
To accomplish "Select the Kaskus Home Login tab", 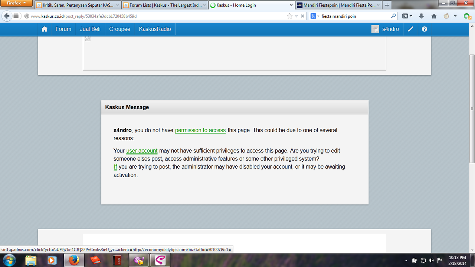I will [x=251, y=5].
